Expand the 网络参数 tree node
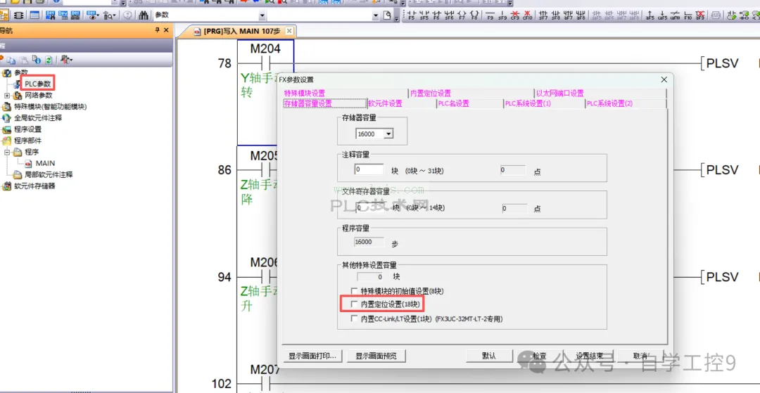This screenshot has height=393, width=760. [x=7, y=96]
